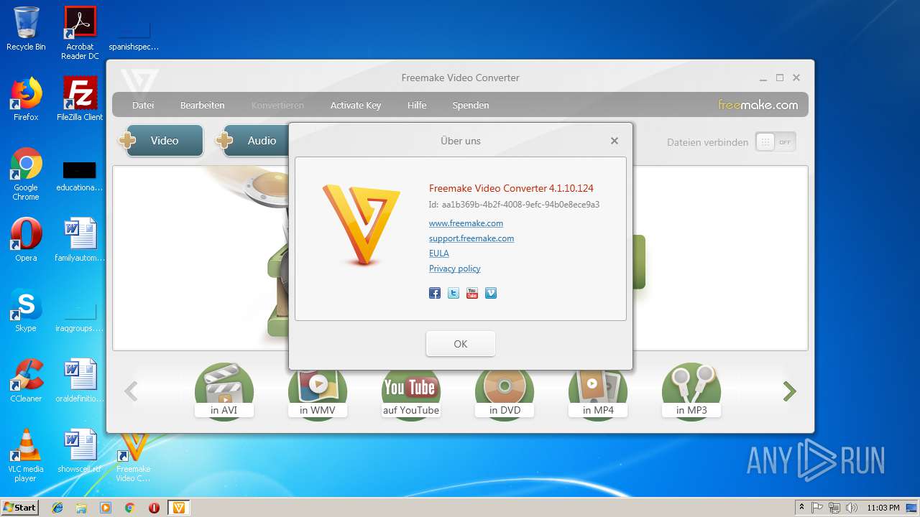
Task: Launch the FileZilla Client desktop shortcut
Action: [80, 99]
